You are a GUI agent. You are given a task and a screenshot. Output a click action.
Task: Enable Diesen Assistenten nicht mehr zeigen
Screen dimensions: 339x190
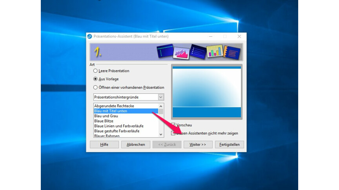tap(173, 133)
